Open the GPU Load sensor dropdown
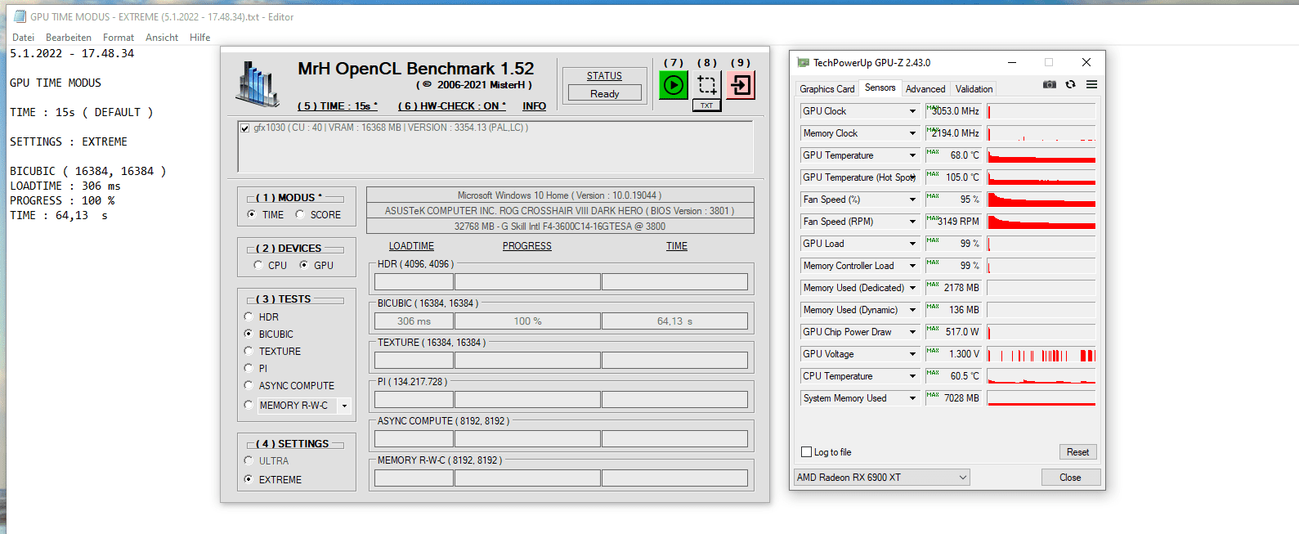The image size is (1299, 534). coord(912,244)
